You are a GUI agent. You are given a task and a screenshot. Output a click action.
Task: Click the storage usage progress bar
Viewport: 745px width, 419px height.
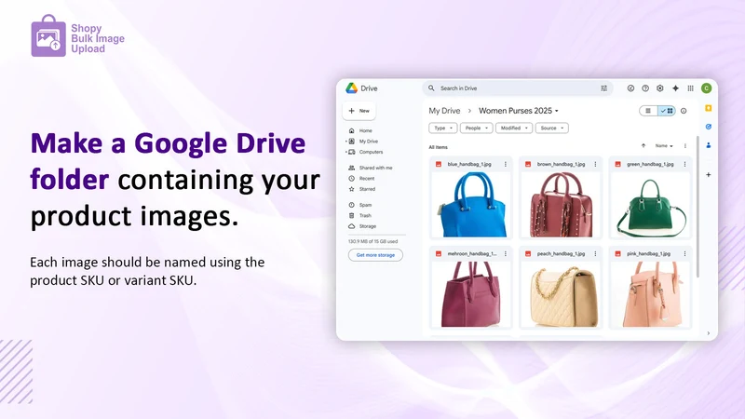coord(377,235)
